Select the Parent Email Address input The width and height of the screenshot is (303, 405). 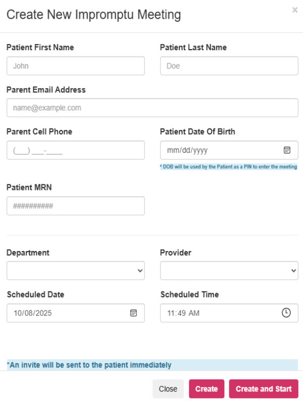(152, 108)
